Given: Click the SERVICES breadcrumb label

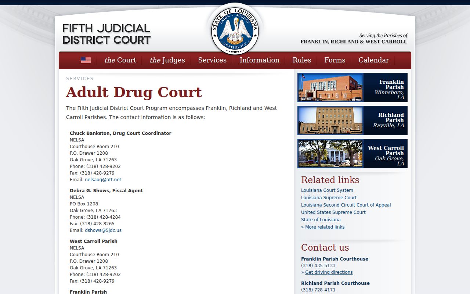Looking at the screenshot, I should [x=80, y=79].
